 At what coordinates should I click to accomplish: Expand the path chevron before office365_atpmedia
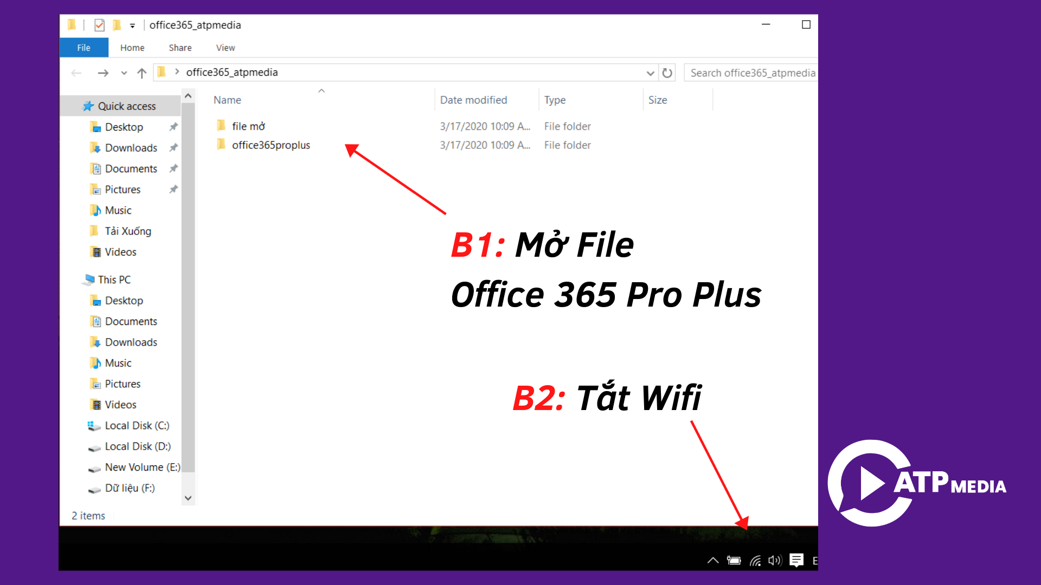(177, 71)
